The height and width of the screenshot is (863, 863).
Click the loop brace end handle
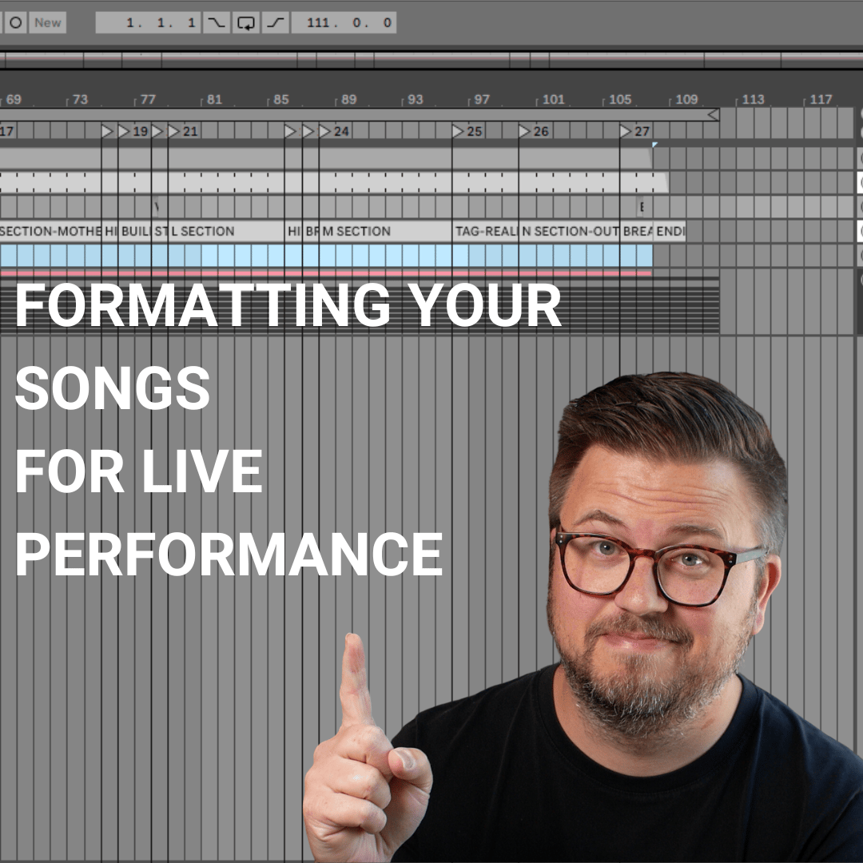pyautogui.click(x=714, y=114)
